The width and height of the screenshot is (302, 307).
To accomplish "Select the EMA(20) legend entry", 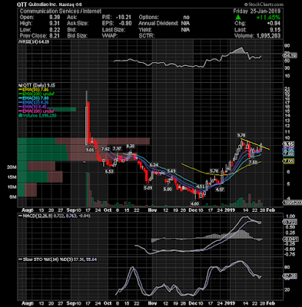I will (x=34, y=98).
